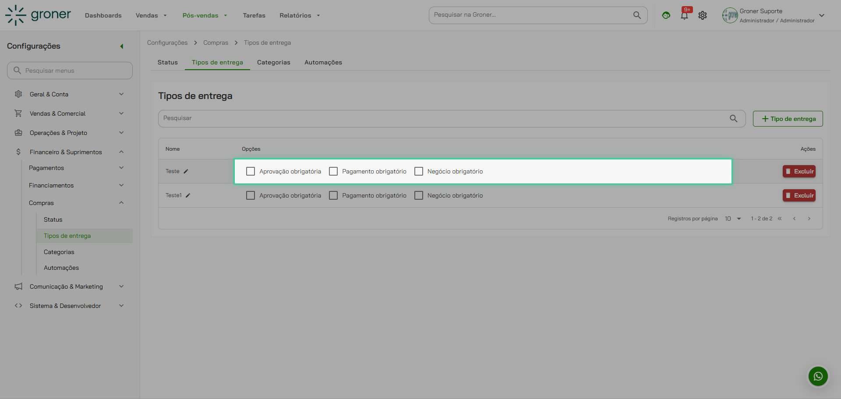Edit the Teste delivery type name
The height and width of the screenshot is (399, 841).
point(186,171)
